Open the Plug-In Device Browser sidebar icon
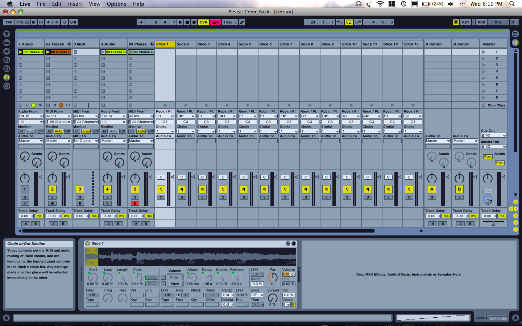522x326 pixels. coord(7,51)
